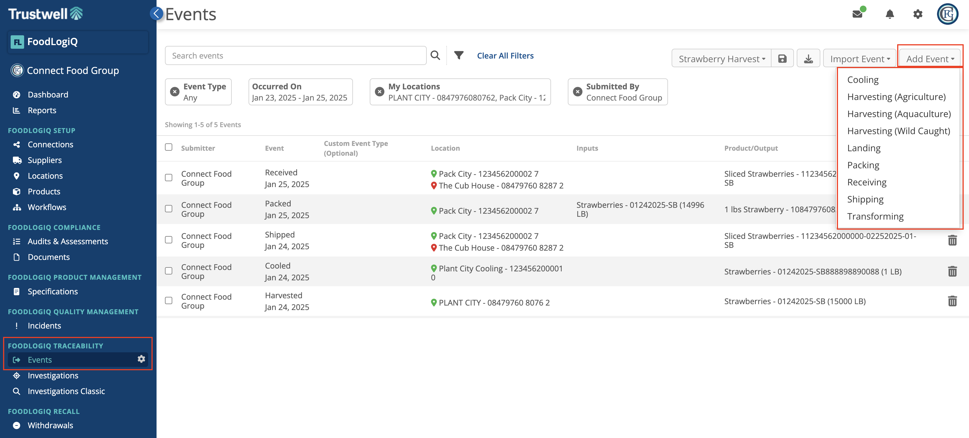969x438 pixels.
Task: Select the all-events header checkbox
Action: point(169,147)
